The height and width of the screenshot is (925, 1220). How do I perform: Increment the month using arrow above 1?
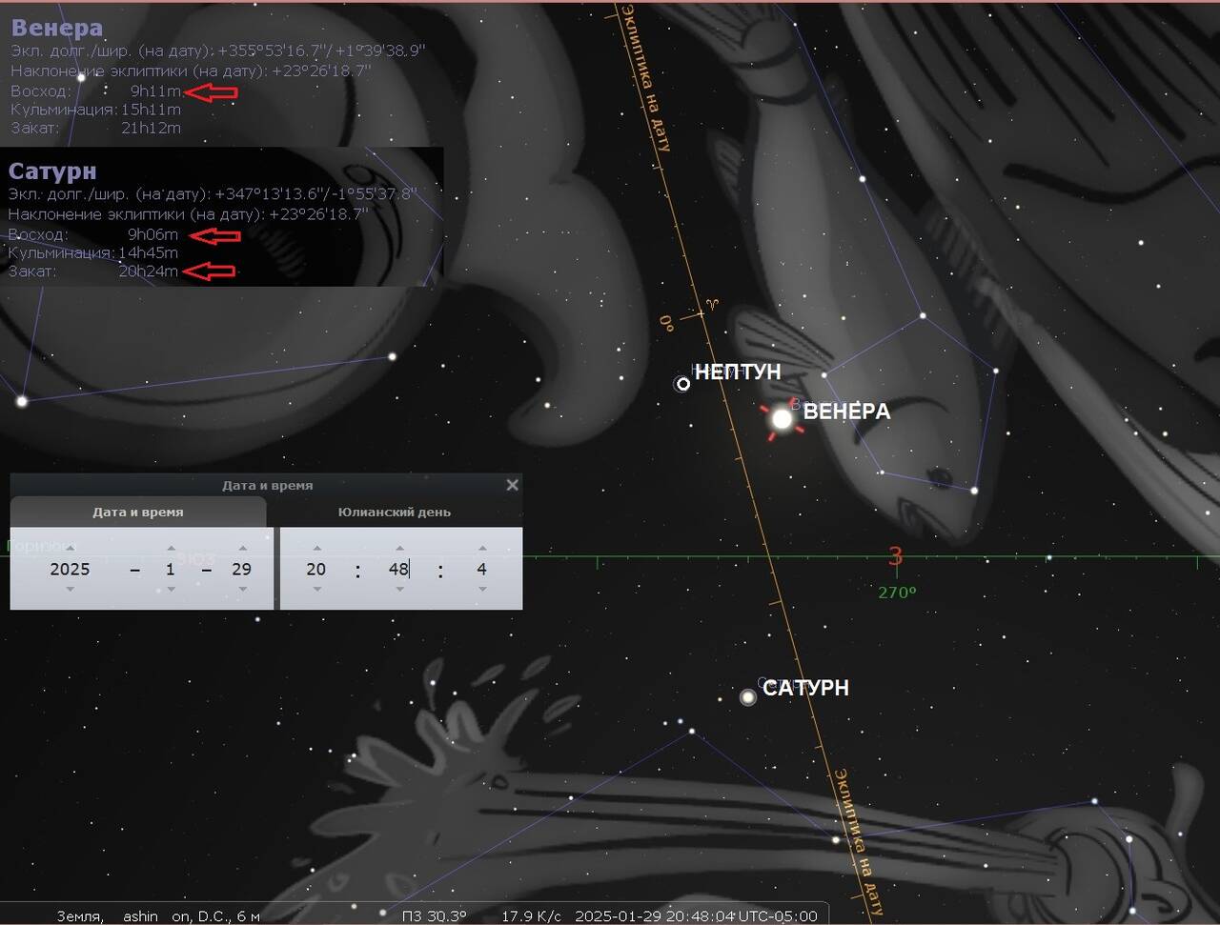(x=171, y=549)
